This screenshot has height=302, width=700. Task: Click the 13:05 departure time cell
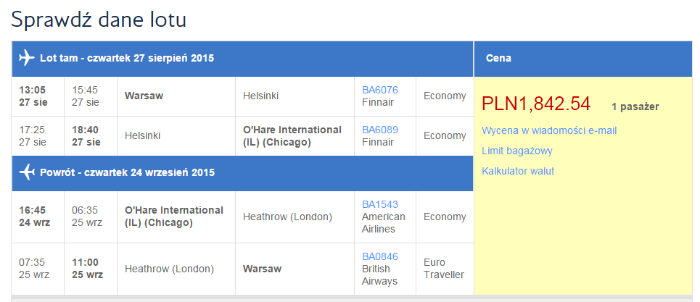click(x=38, y=96)
